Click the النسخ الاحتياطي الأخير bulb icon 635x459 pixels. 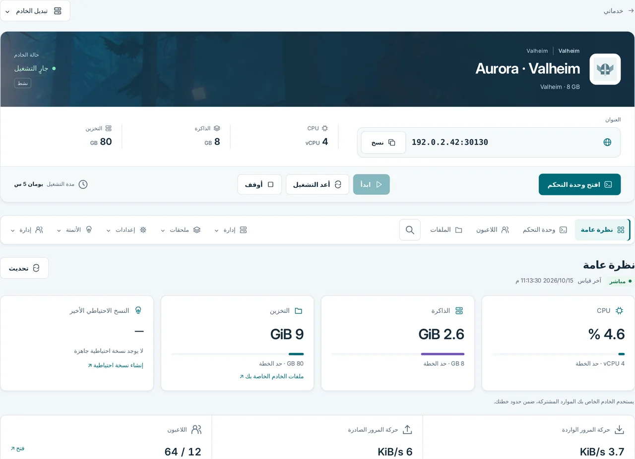[x=138, y=311]
